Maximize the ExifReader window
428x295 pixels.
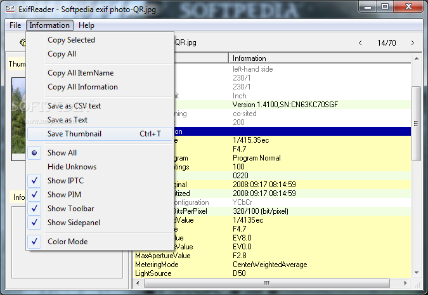[x=385, y=6]
